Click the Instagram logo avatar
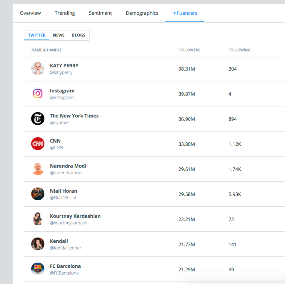Viewport: 285px width, 284px height. (x=38, y=94)
